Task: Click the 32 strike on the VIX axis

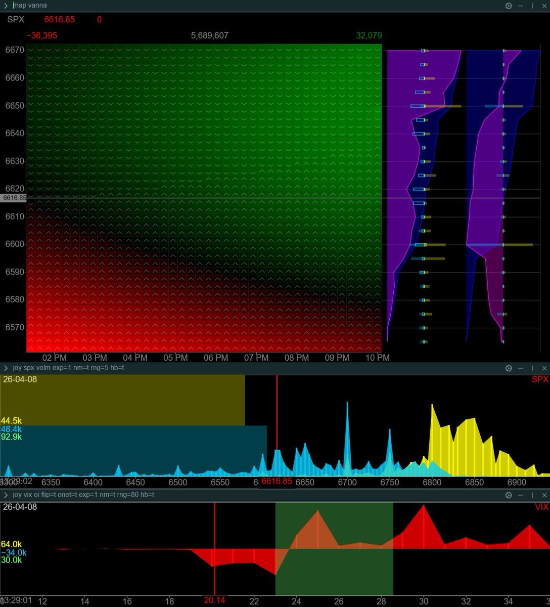Action: (x=466, y=601)
